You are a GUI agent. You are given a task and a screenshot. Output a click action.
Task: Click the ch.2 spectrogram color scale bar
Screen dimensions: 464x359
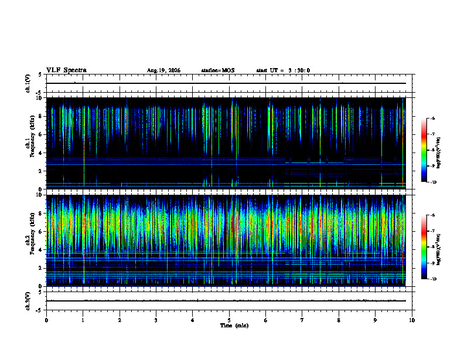pos(424,247)
